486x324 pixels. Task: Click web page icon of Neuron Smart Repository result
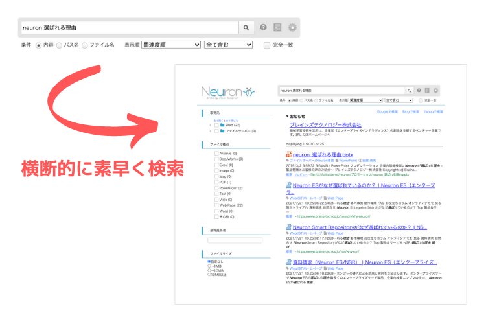[x=289, y=227]
